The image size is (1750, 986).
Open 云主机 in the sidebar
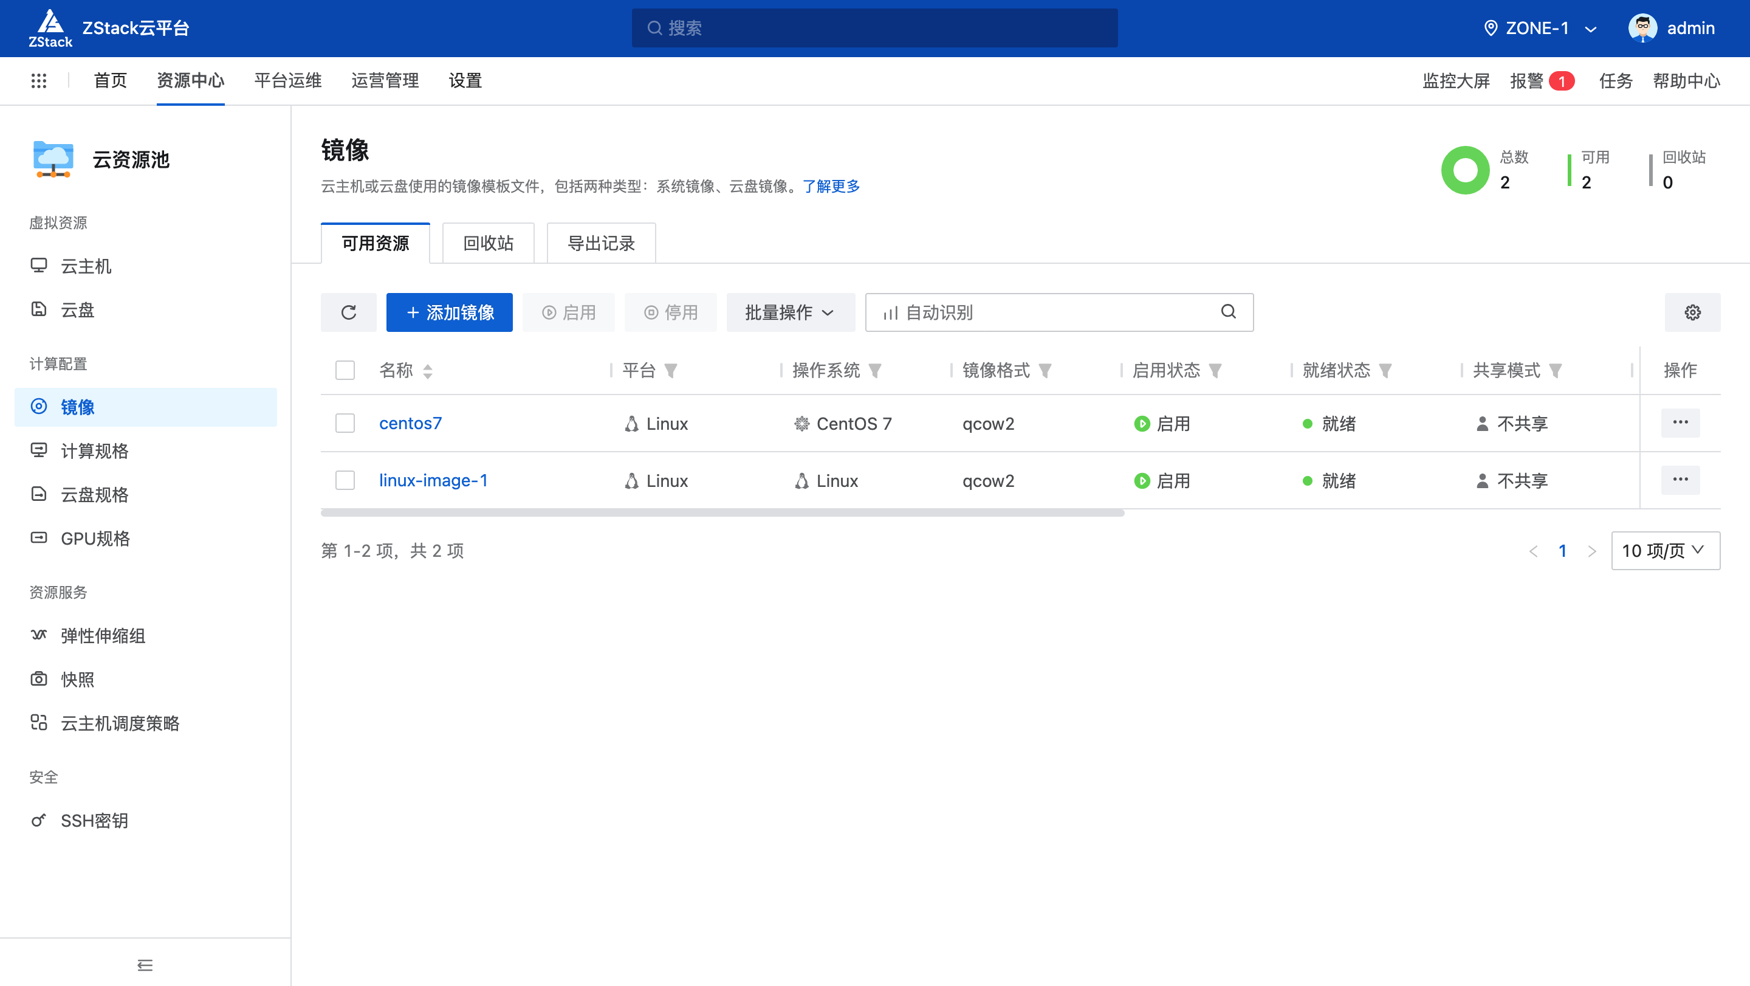click(x=145, y=266)
